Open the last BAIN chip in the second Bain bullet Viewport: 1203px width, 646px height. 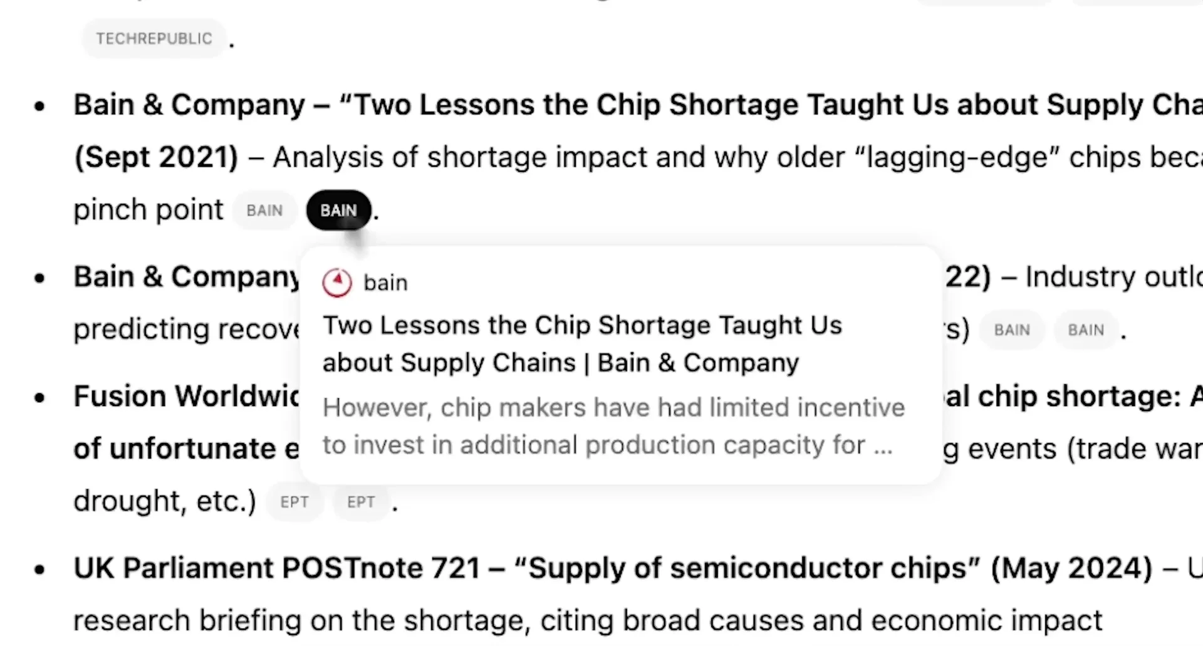[x=1086, y=330]
